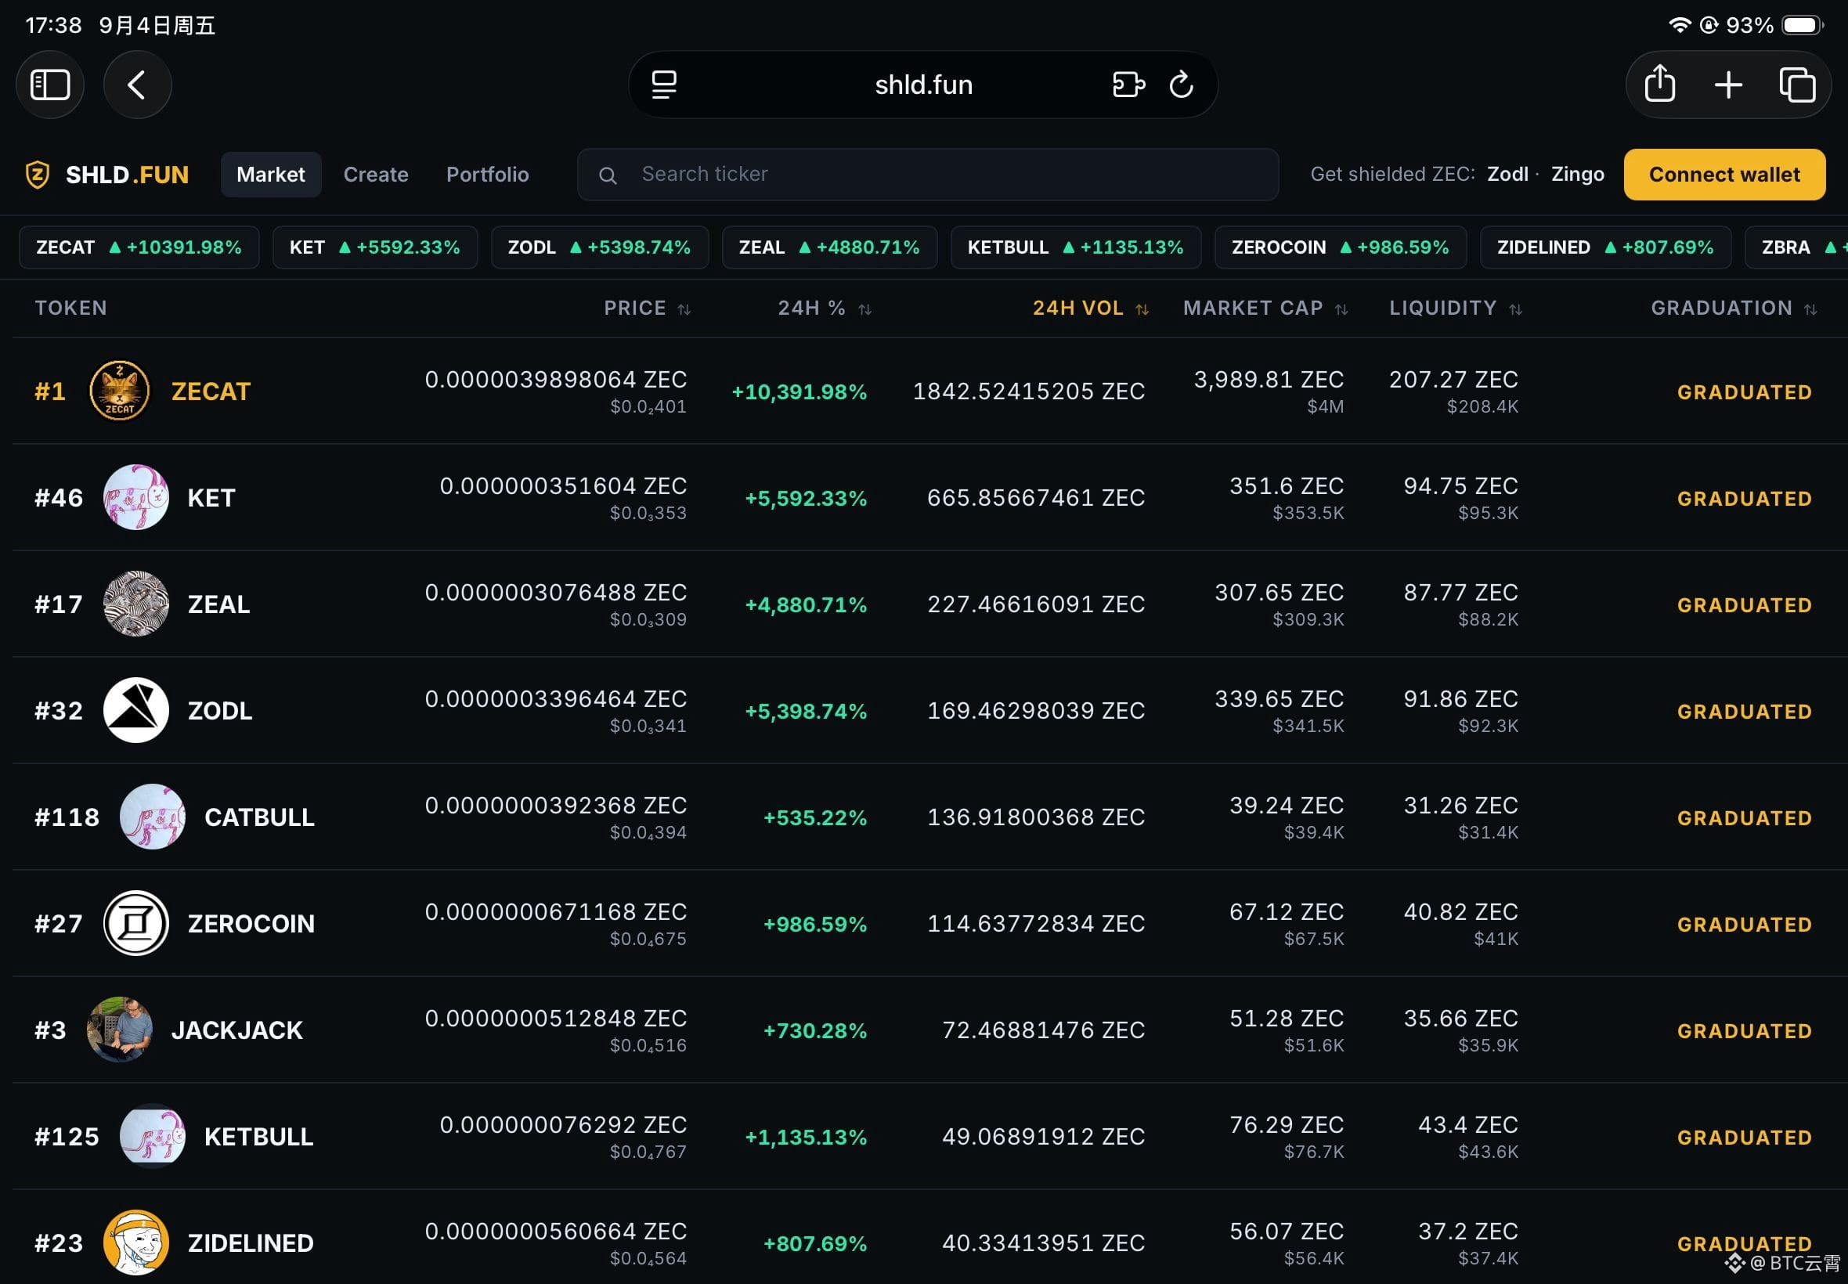Open the Safari share sheet icon
This screenshot has height=1284, width=1848.
pos(1659,85)
